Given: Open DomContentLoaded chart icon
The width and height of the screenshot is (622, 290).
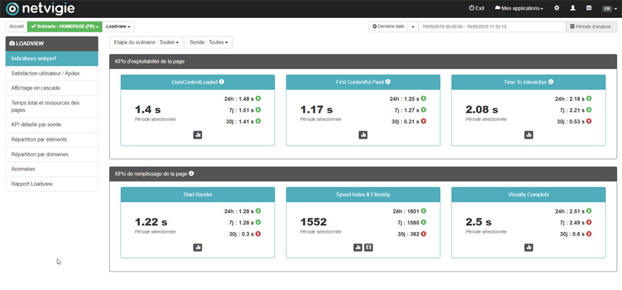Looking at the screenshot, I should click(198, 135).
